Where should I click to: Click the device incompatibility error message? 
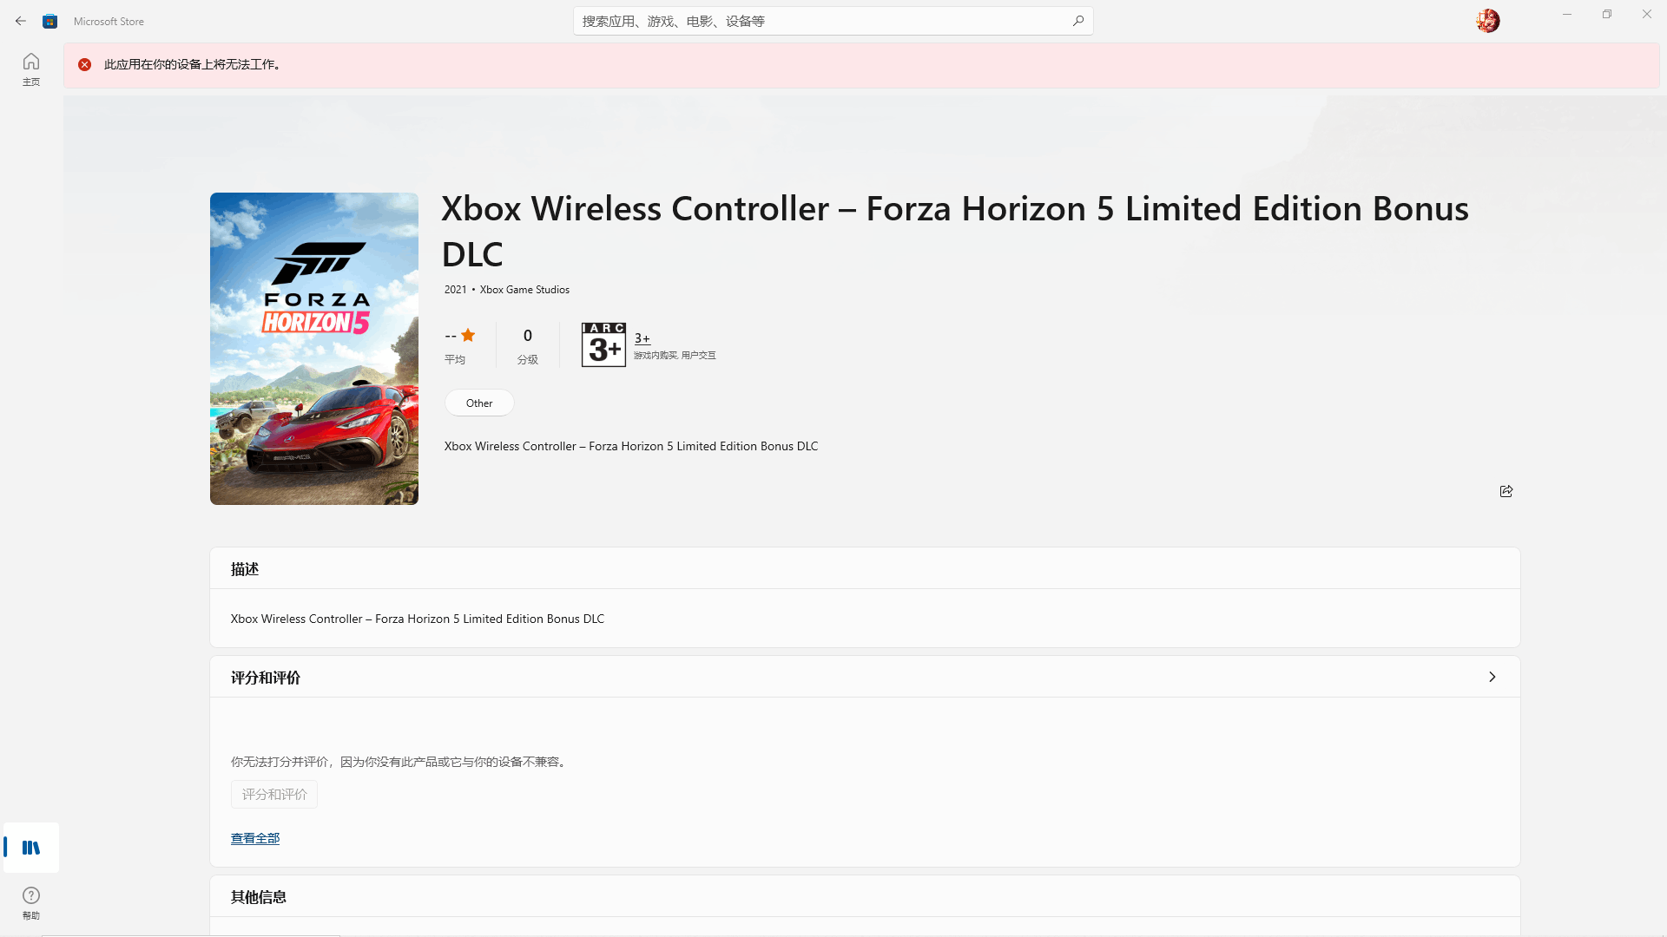coord(194,64)
